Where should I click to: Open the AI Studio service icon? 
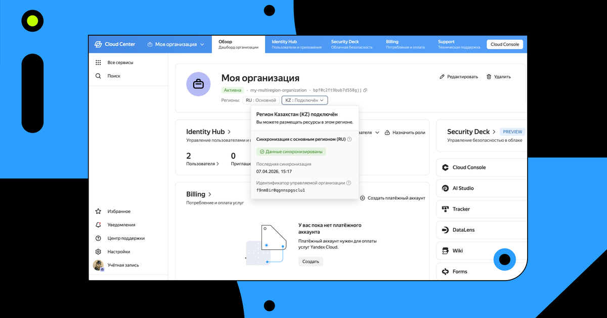(x=445, y=188)
